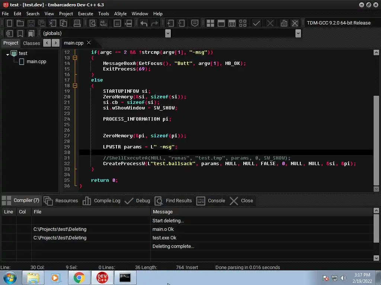381x285 pixels.
Task: Open the Help menu
Action: coord(158,14)
